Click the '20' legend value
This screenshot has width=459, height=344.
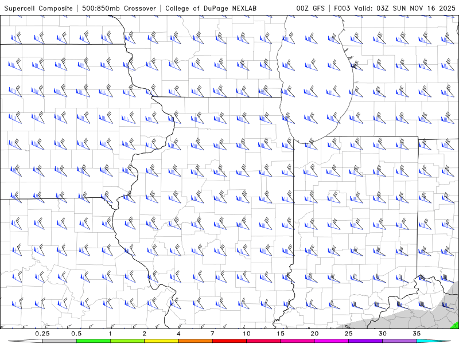314,334
